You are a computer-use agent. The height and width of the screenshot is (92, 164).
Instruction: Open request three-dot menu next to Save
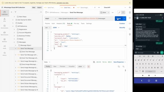(x=113, y=13)
